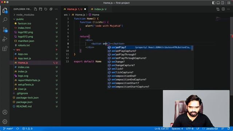233x131 pixels.
Task: Toggle primary sidebar in title bar
Action: 214,3
